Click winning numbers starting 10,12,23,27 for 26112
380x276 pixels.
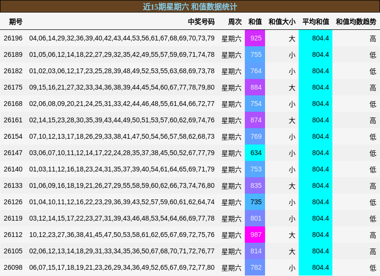tap(122, 235)
